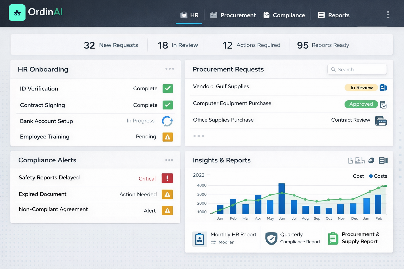Open the Procurement & Supply Report clipboard icon
This screenshot has height=269, width=404.
point(333,238)
